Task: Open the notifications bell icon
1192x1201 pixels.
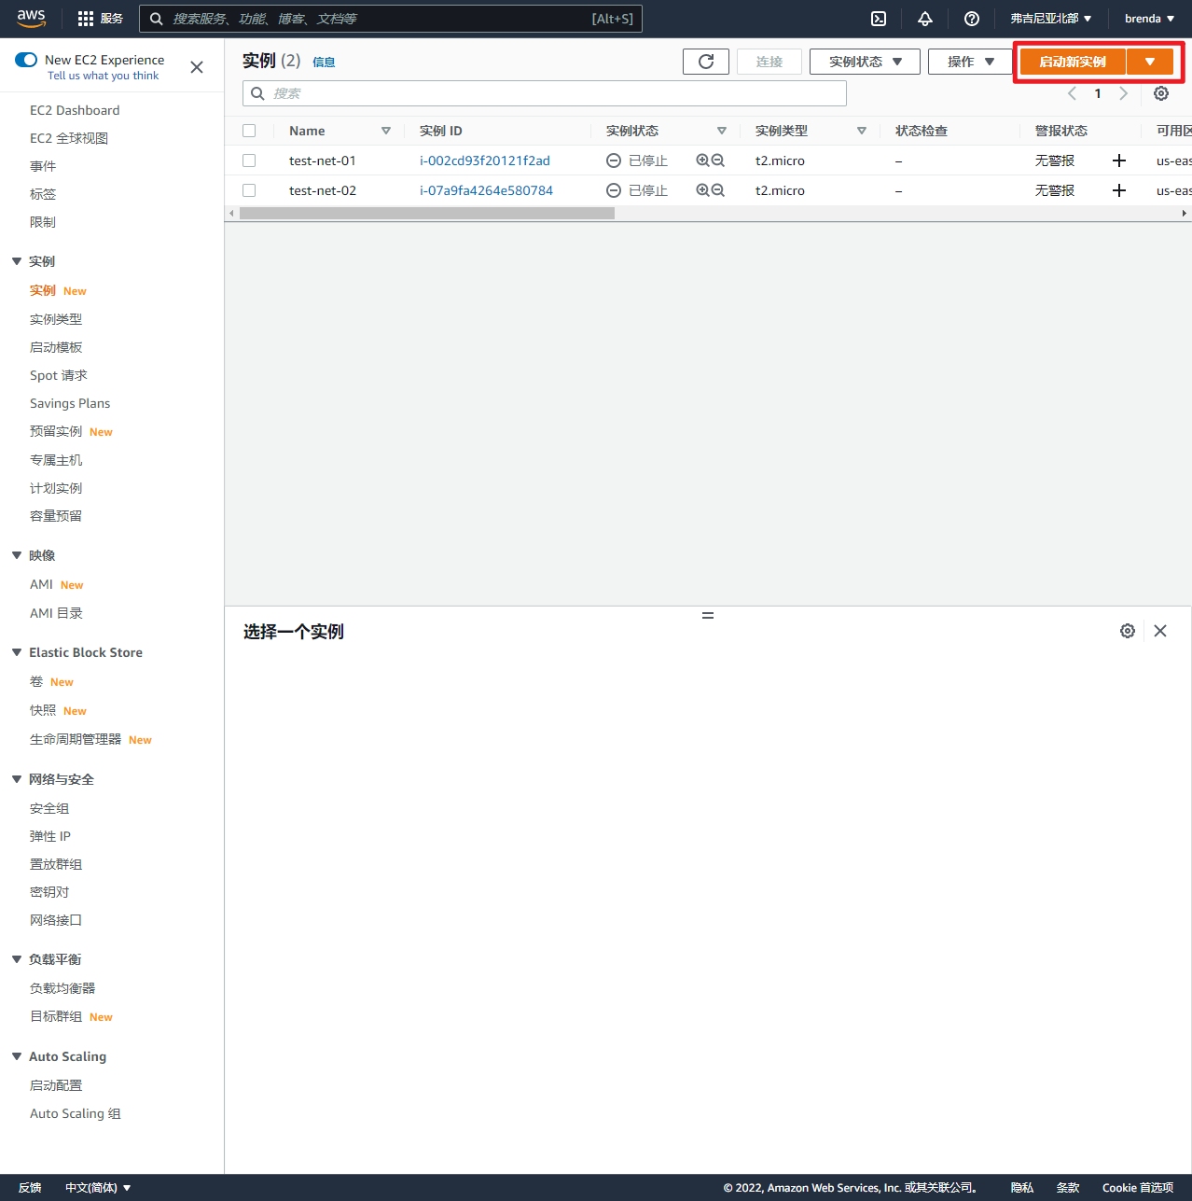Action: (925, 19)
